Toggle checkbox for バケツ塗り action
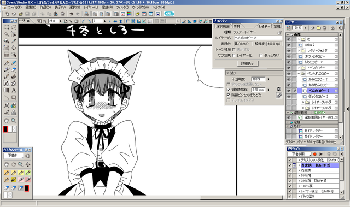 point(290,196)
